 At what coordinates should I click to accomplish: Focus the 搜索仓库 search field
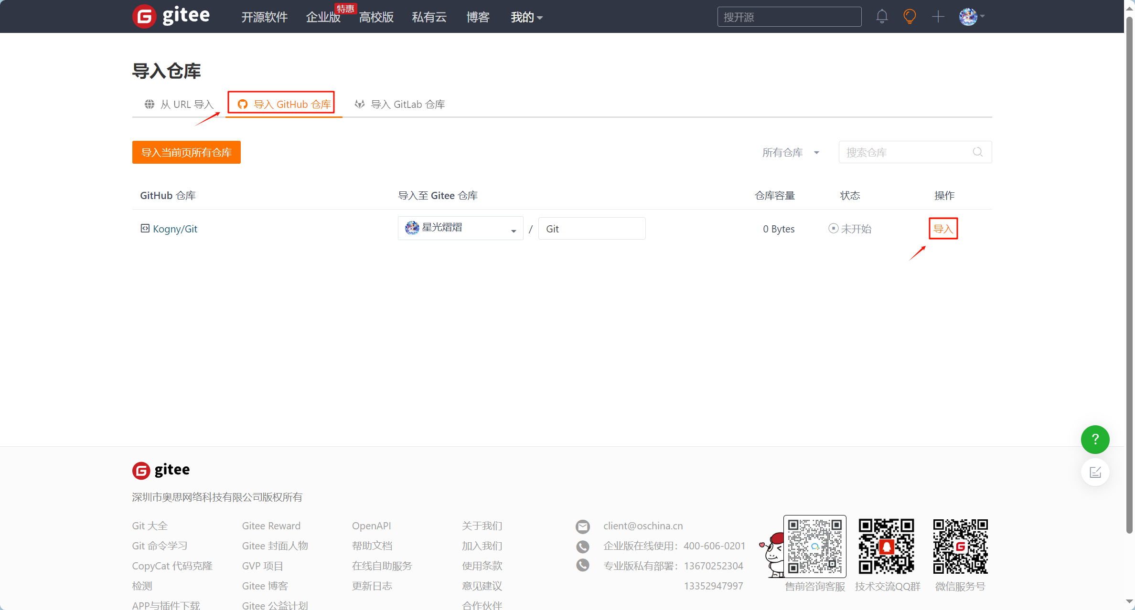(915, 152)
